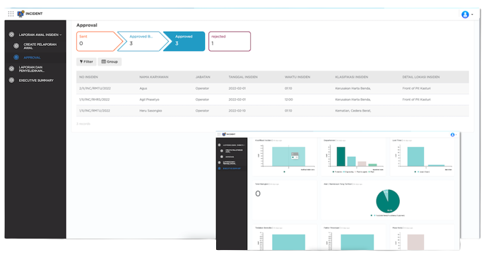Select Executive Summary in the sidebar
Viewport: 484px width, 257px height.
pyautogui.click(x=36, y=80)
